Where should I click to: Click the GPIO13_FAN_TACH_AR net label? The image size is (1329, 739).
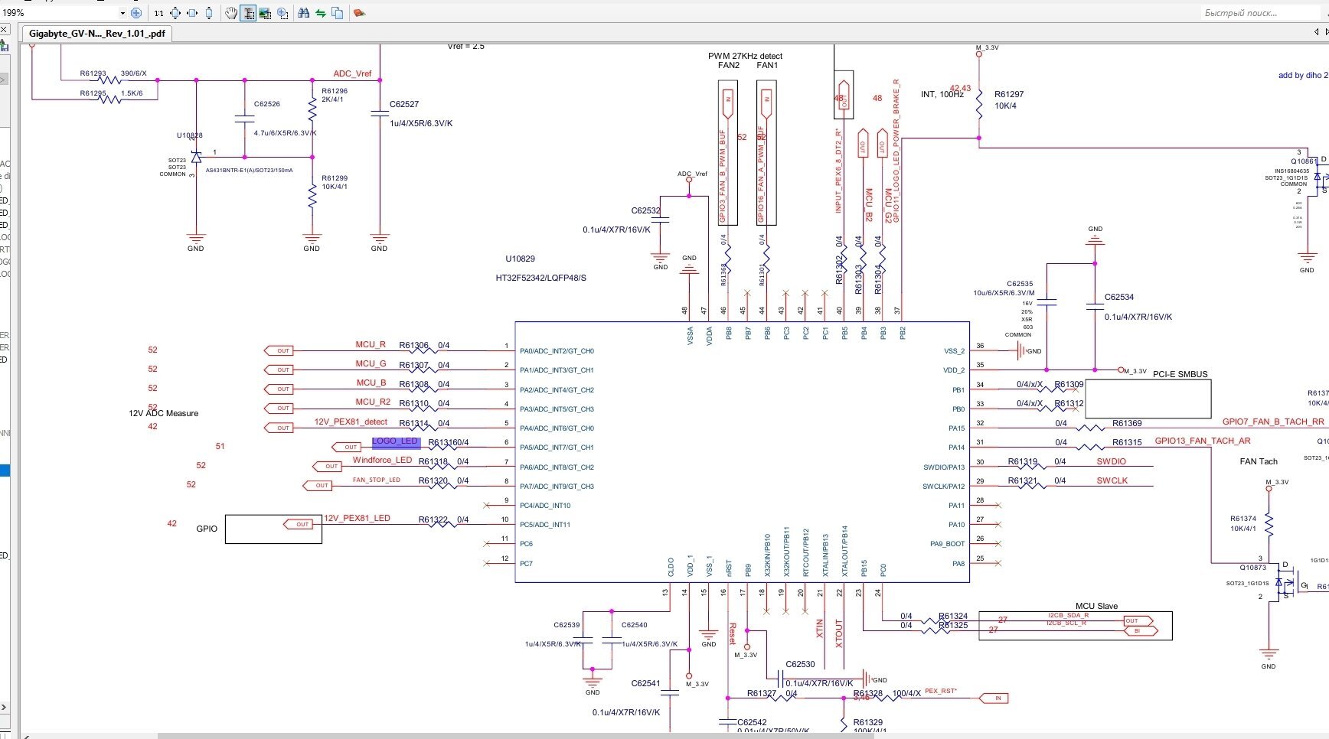[1202, 441]
